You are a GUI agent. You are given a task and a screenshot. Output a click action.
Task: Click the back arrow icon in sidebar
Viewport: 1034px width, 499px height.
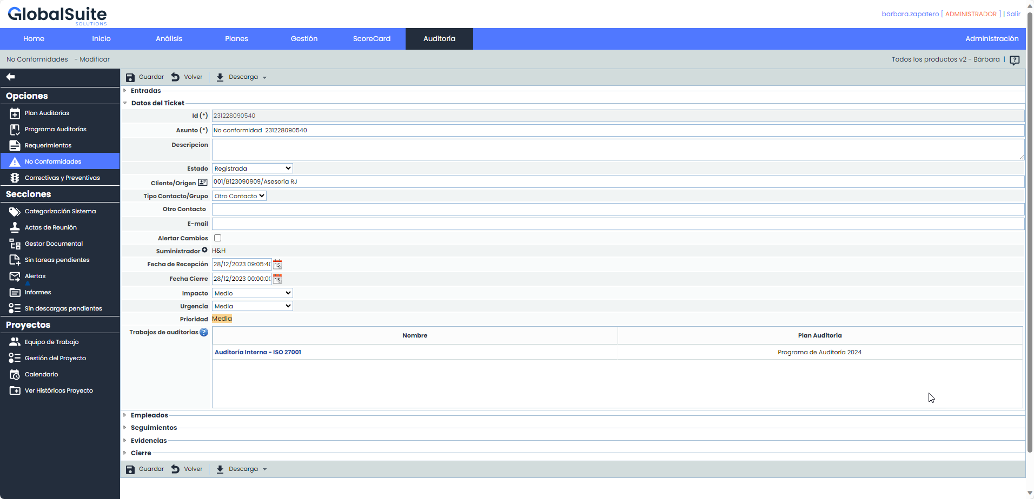(11, 77)
